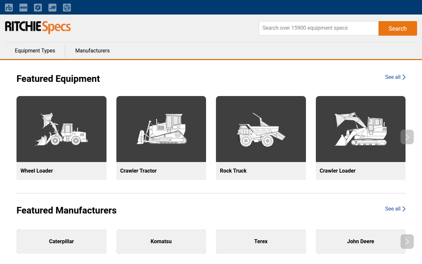Select the 'Crawler Tractor' caption text
Screen dimensions: 422x264
coord(138,171)
